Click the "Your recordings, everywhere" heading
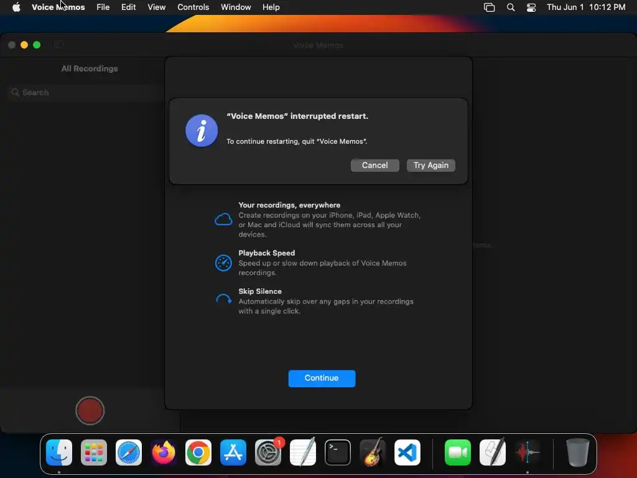The width and height of the screenshot is (637, 478). pos(289,205)
